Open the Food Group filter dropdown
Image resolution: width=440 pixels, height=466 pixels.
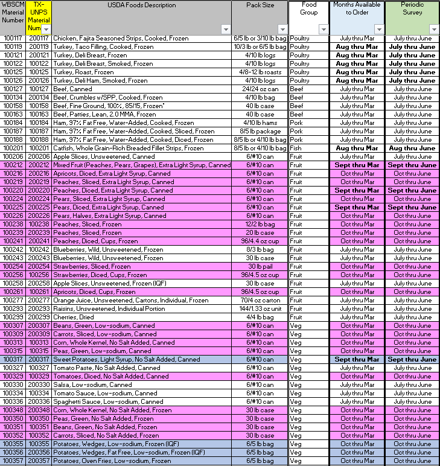point(323,29)
